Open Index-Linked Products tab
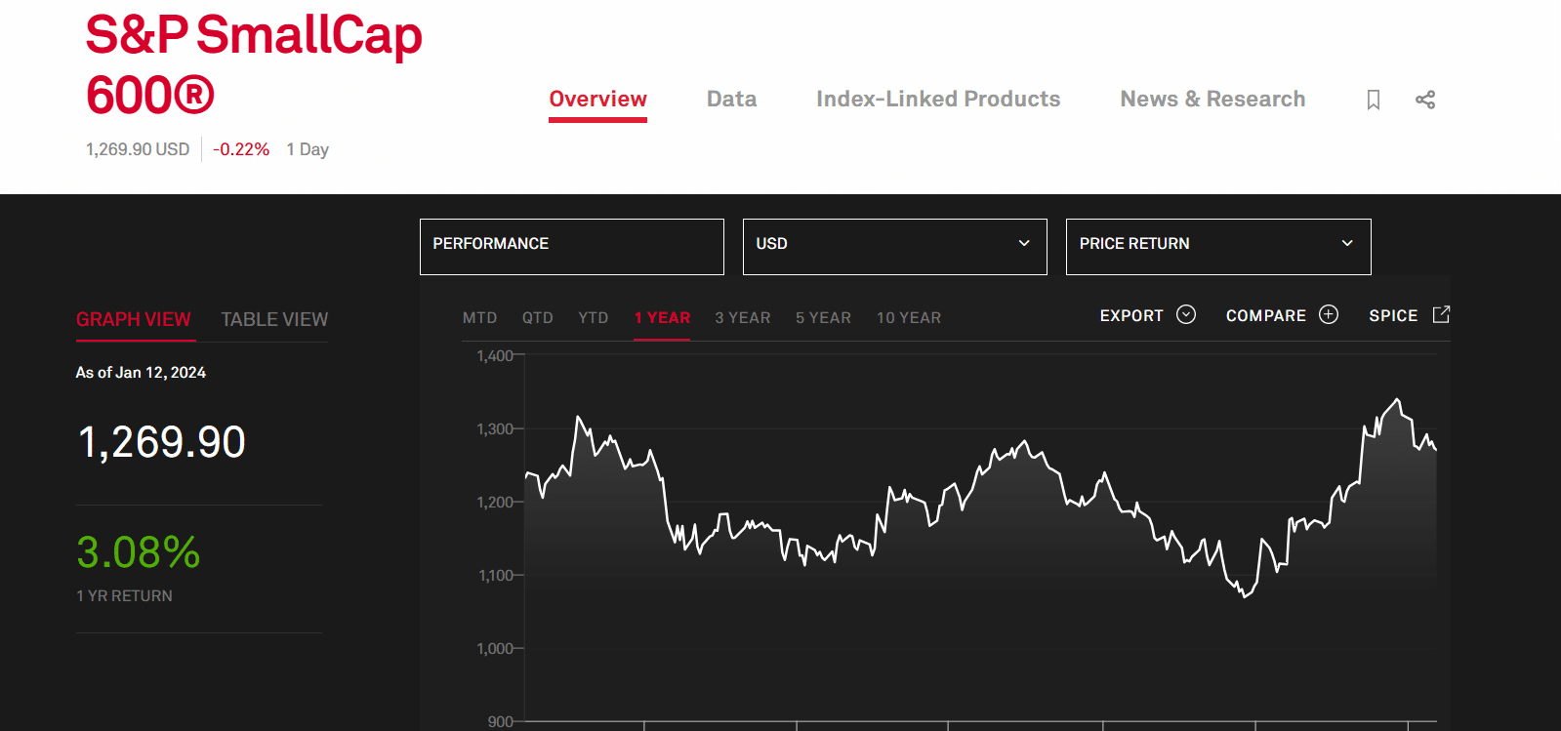The height and width of the screenshot is (731, 1561). [x=937, y=100]
